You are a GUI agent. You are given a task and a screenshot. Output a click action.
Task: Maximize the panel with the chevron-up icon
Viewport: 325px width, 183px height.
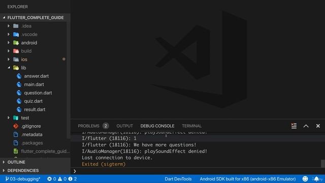point(306,126)
